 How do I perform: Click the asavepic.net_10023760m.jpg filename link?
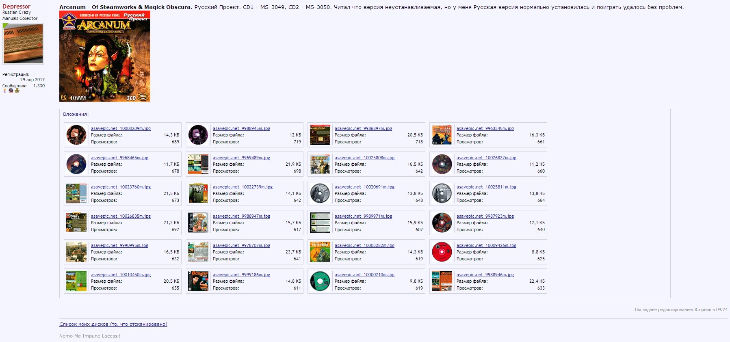[x=121, y=187]
